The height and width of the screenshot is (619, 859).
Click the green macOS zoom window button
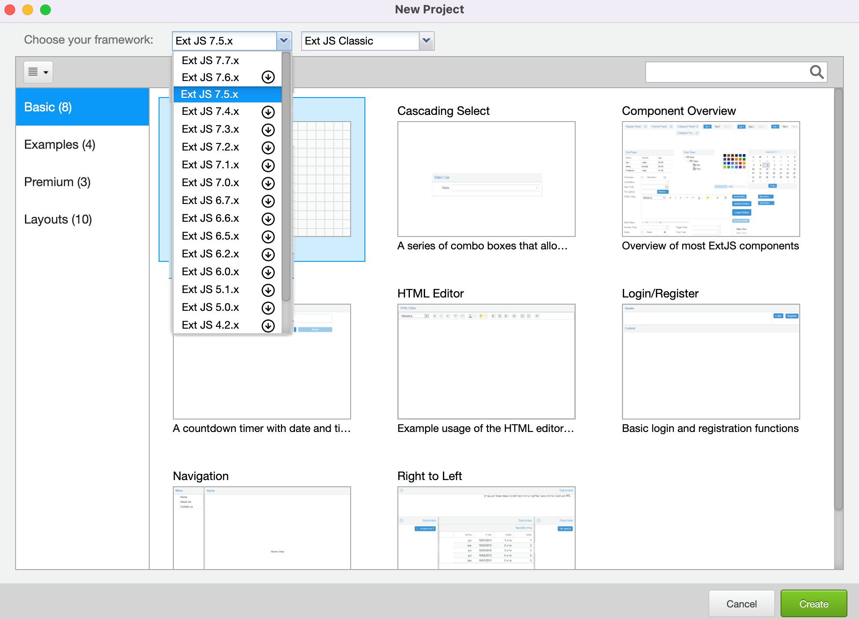click(x=45, y=9)
